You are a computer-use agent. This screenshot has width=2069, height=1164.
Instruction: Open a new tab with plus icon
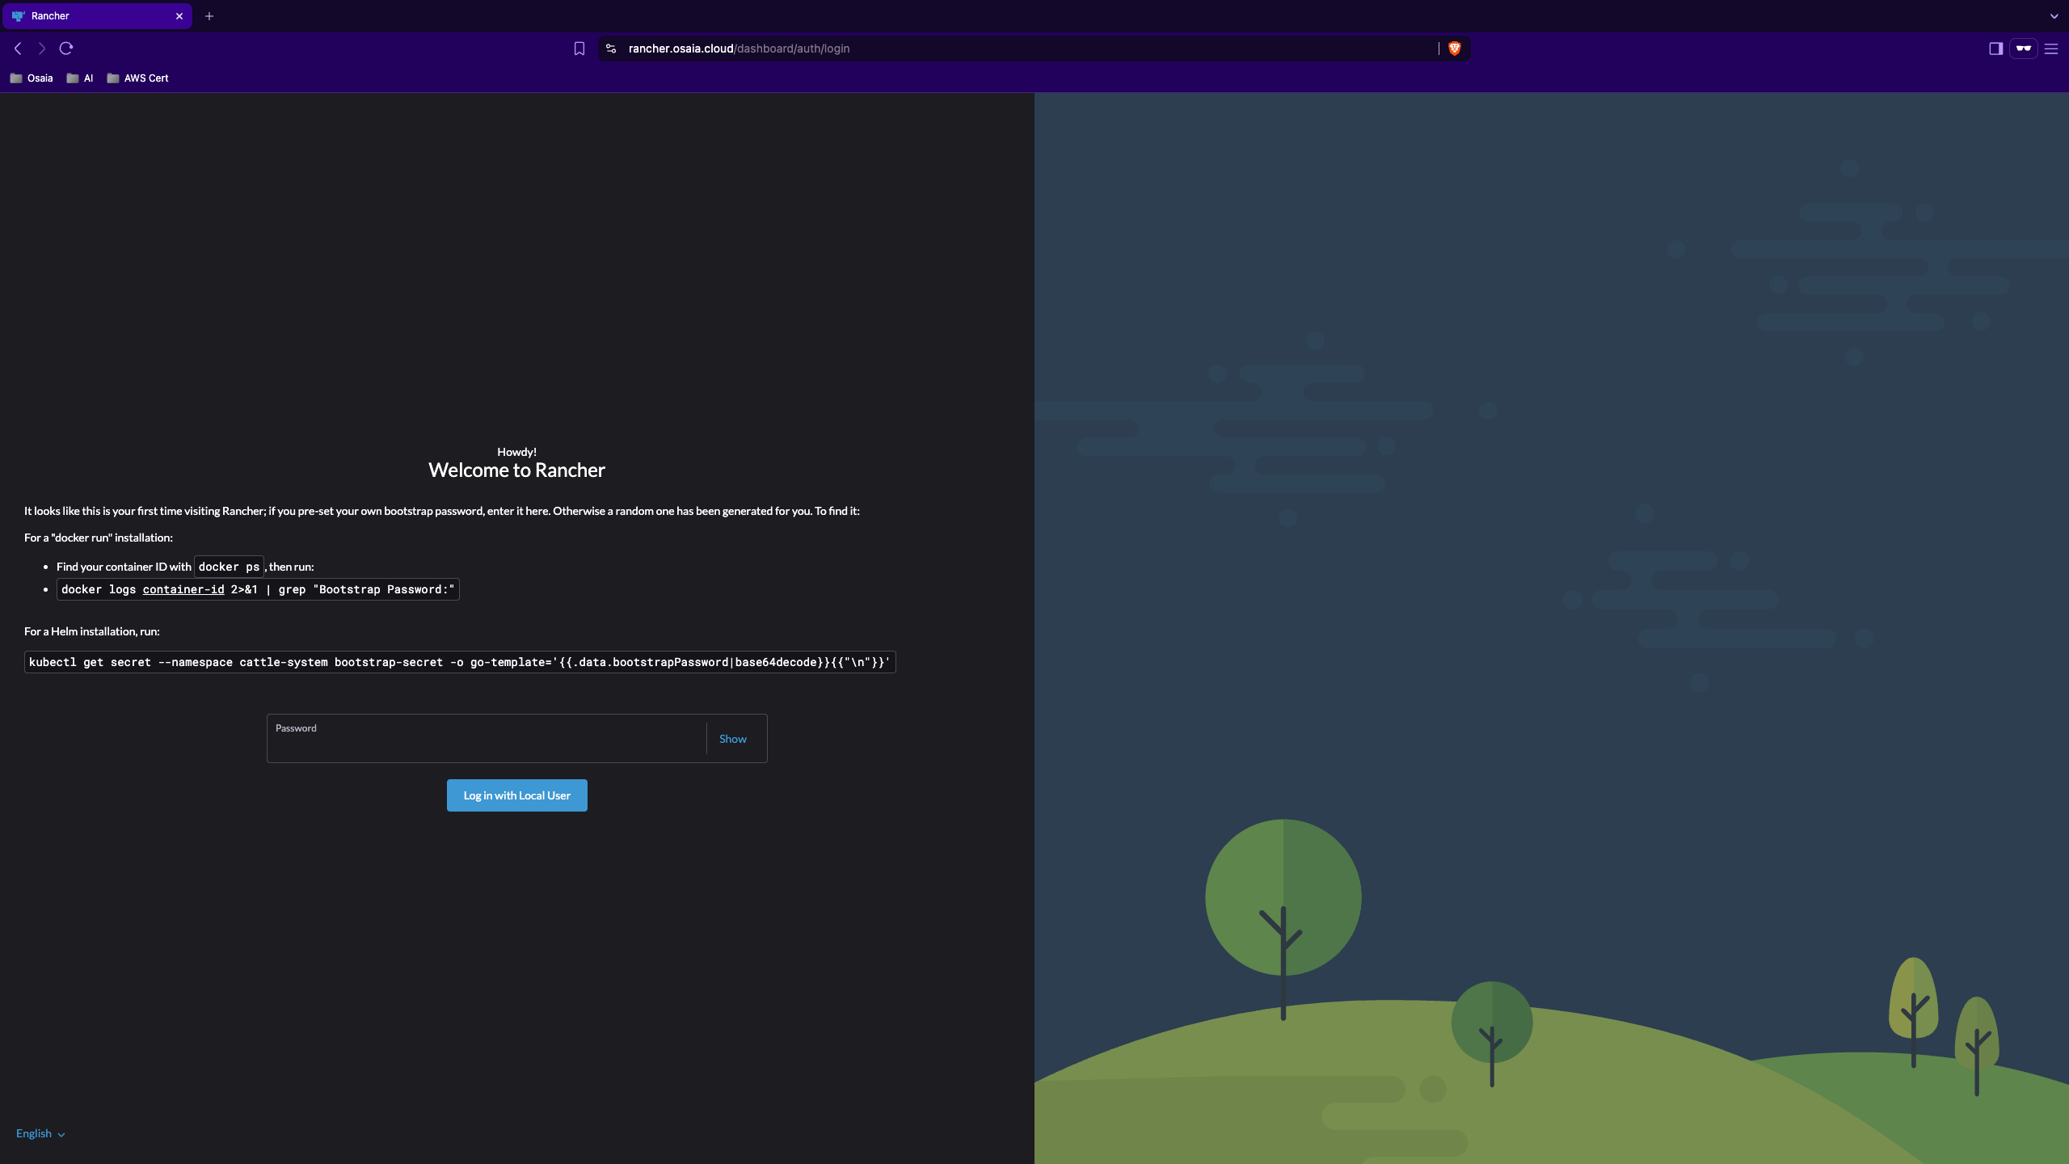[209, 16]
